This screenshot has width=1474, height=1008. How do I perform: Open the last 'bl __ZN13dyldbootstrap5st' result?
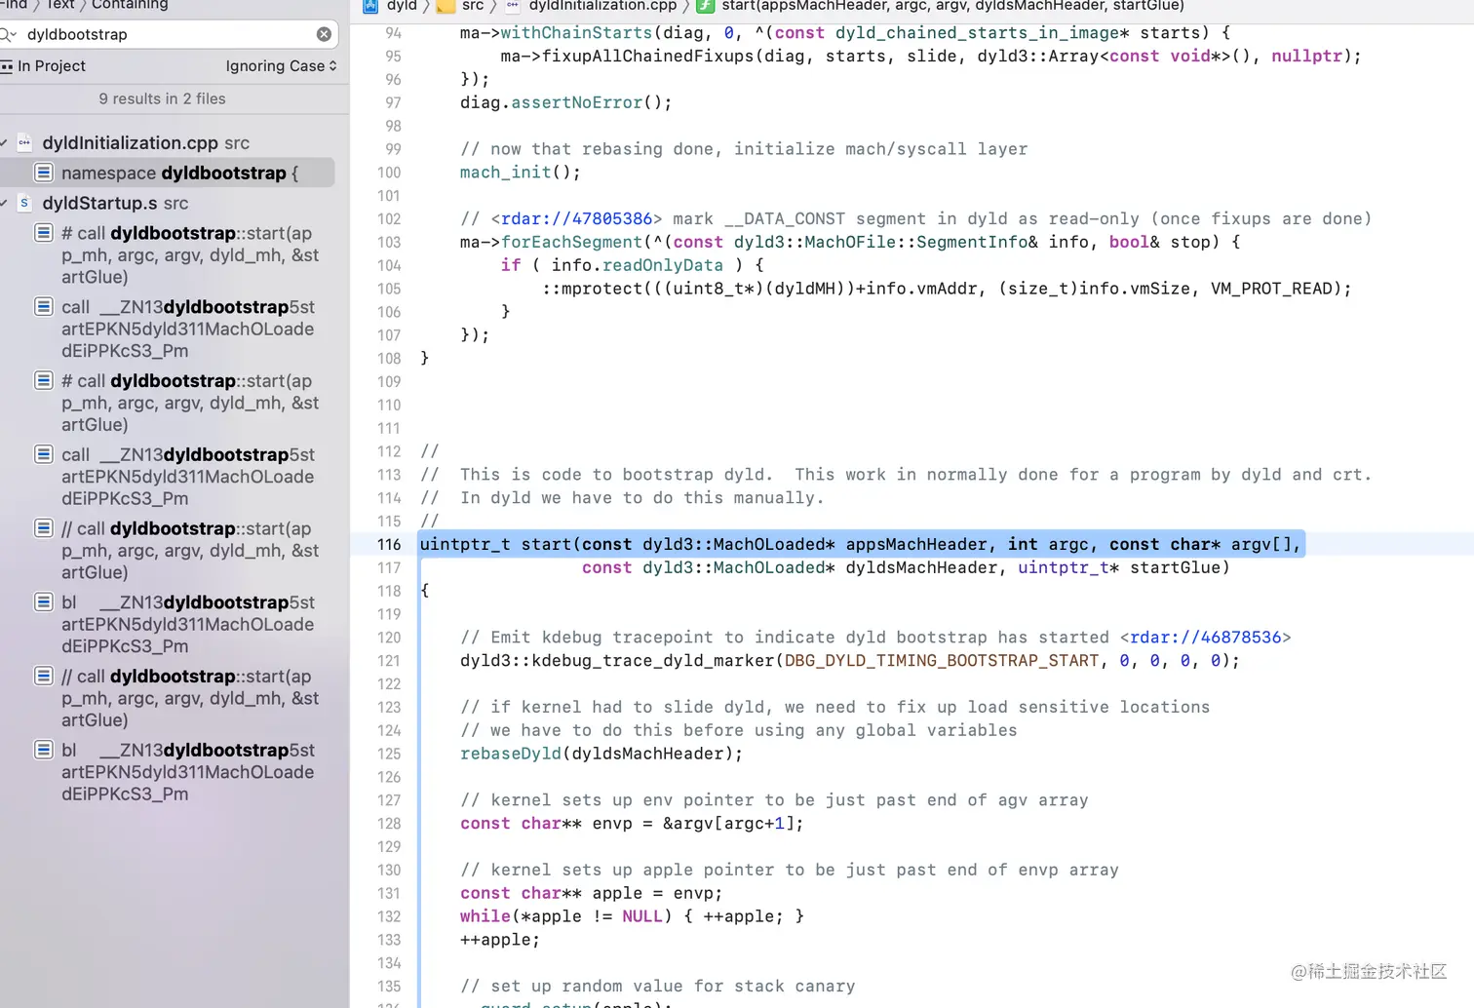[188, 772]
